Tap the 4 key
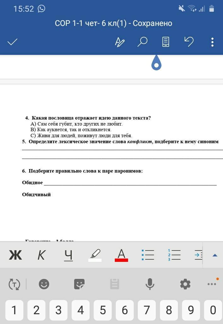The height and width of the screenshot is (324, 223). (x=81, y=310)
